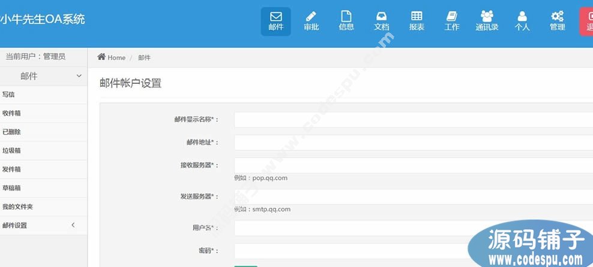Focus the 发送服务器 input field

[x=414, y=197]
